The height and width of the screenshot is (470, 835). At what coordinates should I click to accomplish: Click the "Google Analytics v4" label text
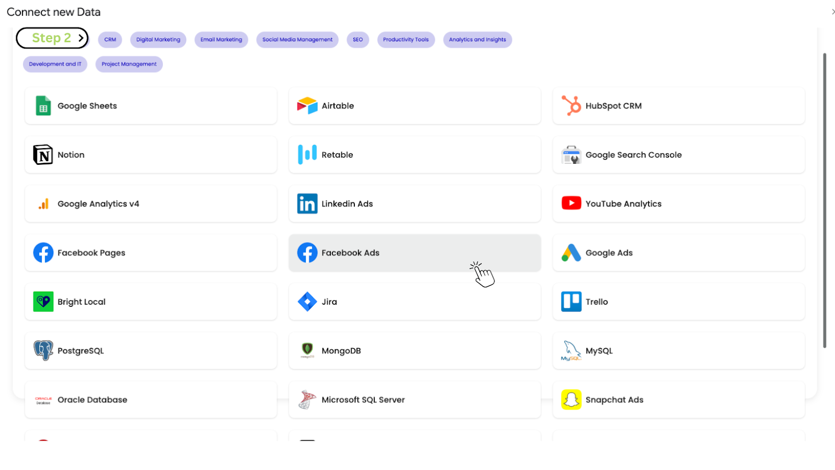[x=99, y=204]
